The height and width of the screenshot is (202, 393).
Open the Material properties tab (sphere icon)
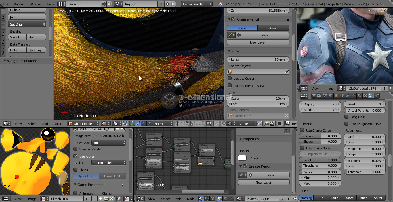click(359, 96)
